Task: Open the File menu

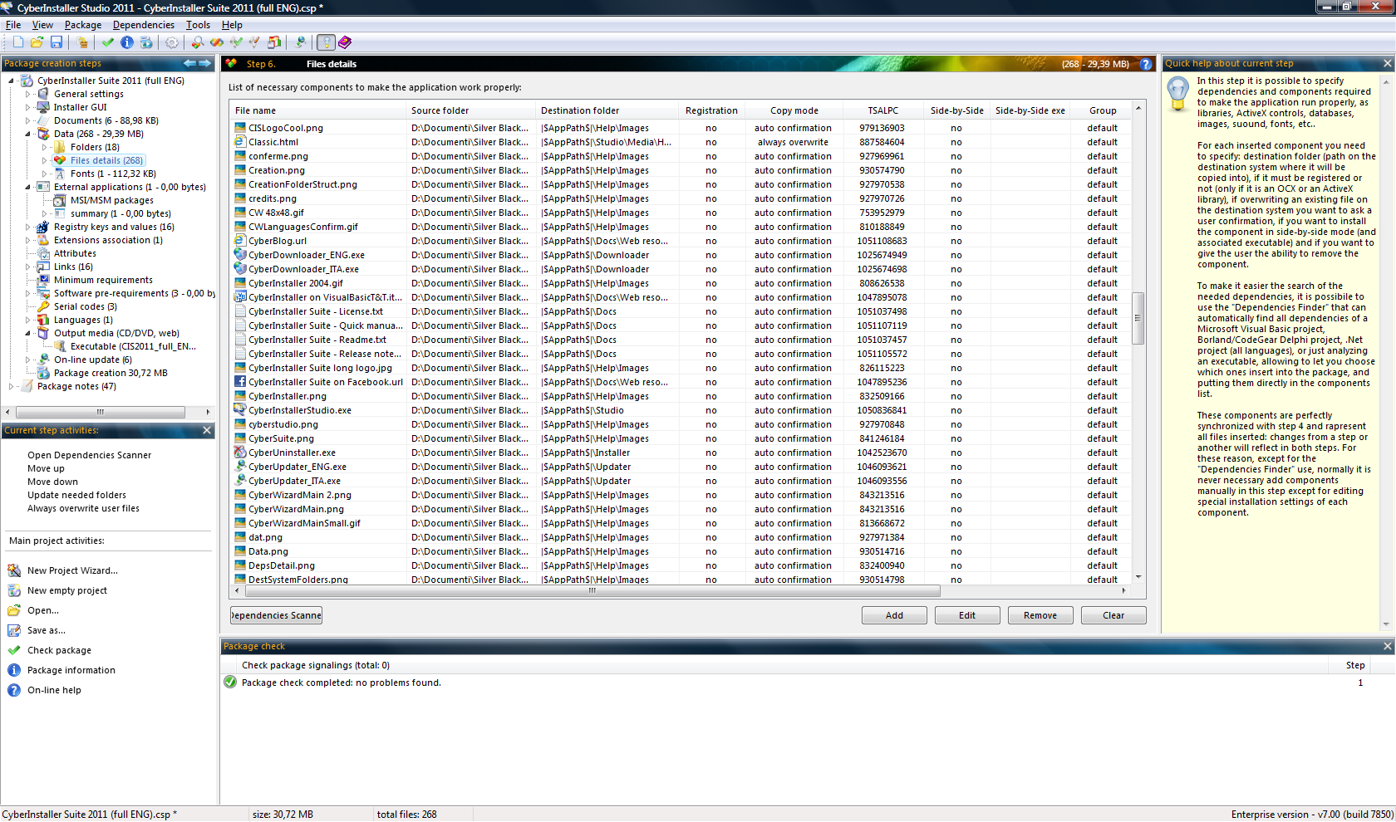Action: (x=13, y=25)
